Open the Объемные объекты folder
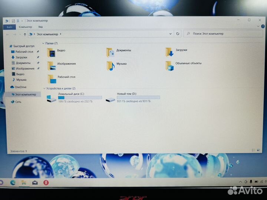The height and width of the screenshot is (200, 267). pos(184,66)
